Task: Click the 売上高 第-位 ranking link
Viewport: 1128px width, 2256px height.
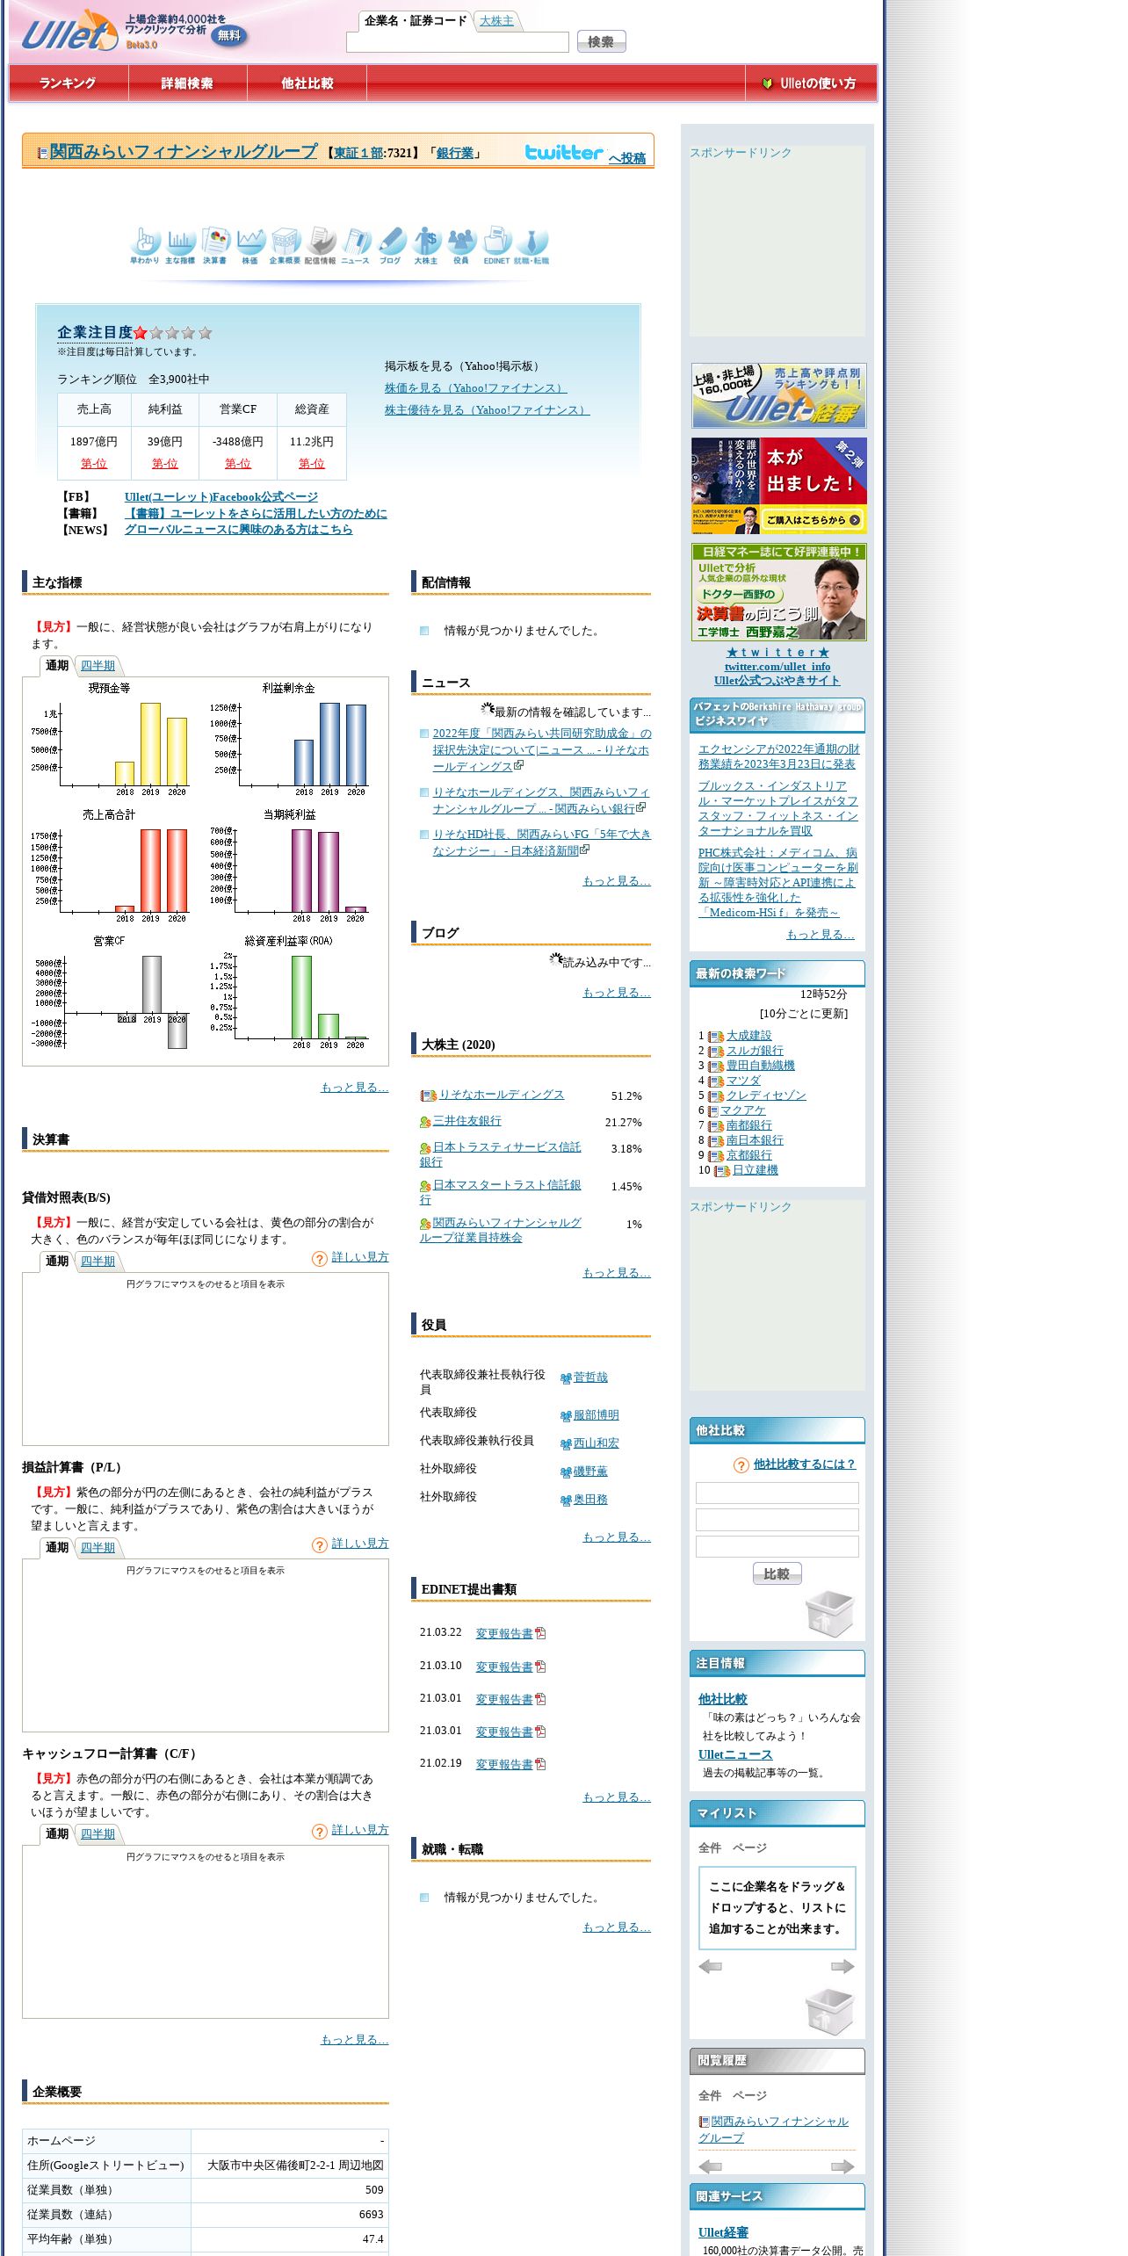Action: [94, 464]
